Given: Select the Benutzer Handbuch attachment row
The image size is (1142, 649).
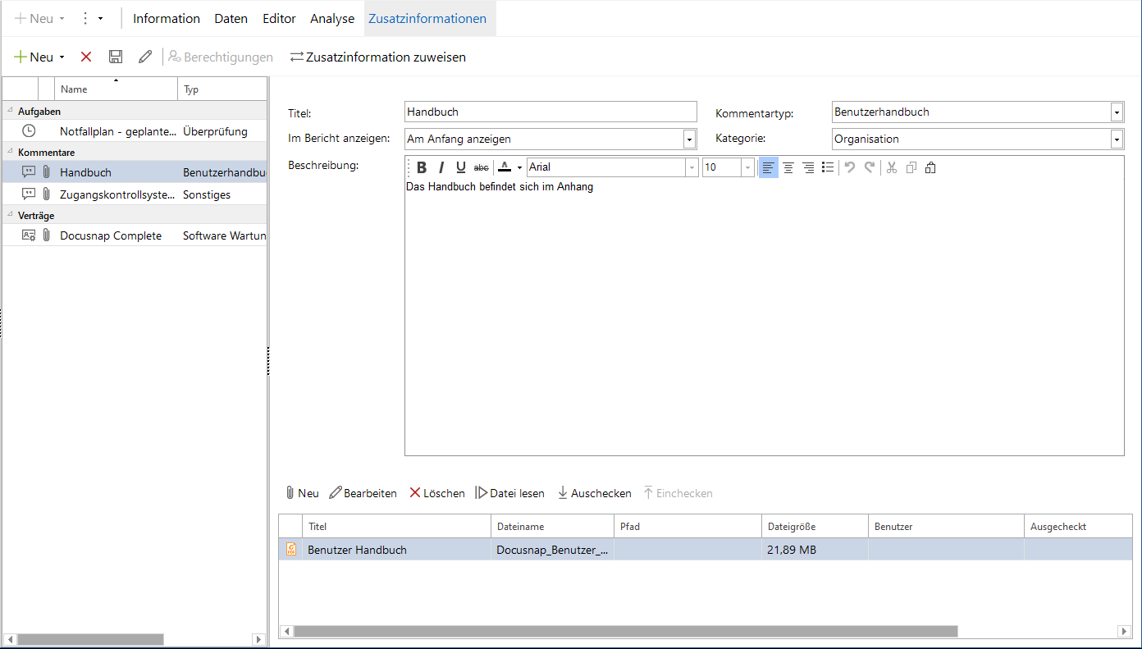Looking at the screenshot, I should click(x=706, y=550).
